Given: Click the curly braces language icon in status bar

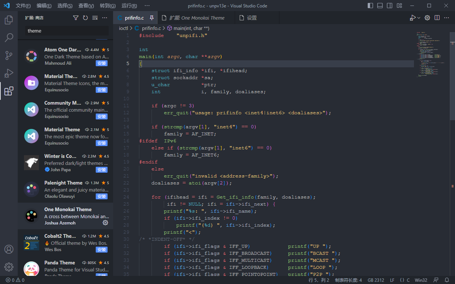Looking at the screenshot, I should 403,280.
